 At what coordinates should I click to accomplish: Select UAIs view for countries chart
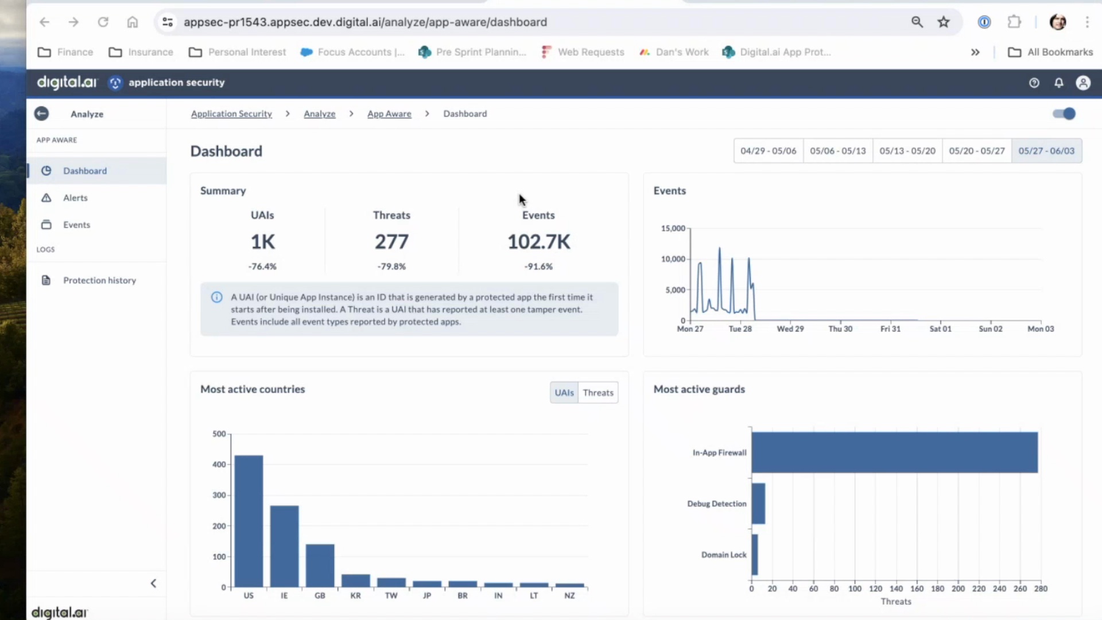pyautogui.click(x=564, y=393)
